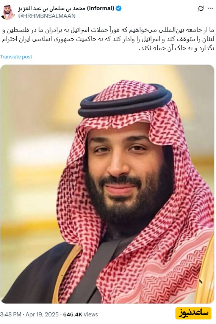Click the Apr 19, 2025 date
The width and height of the screenshot is (216, 324).
[x=42, y=315]
